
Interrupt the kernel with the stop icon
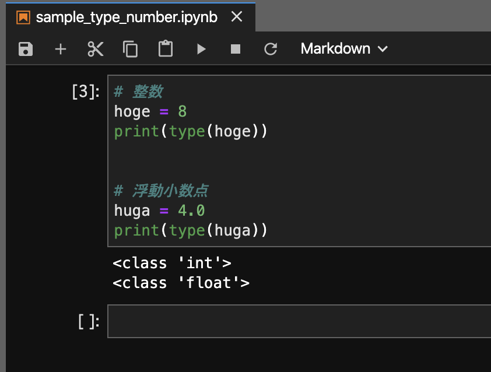pos(236,49)
